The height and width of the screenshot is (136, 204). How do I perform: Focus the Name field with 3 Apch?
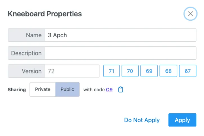[120, 35]
